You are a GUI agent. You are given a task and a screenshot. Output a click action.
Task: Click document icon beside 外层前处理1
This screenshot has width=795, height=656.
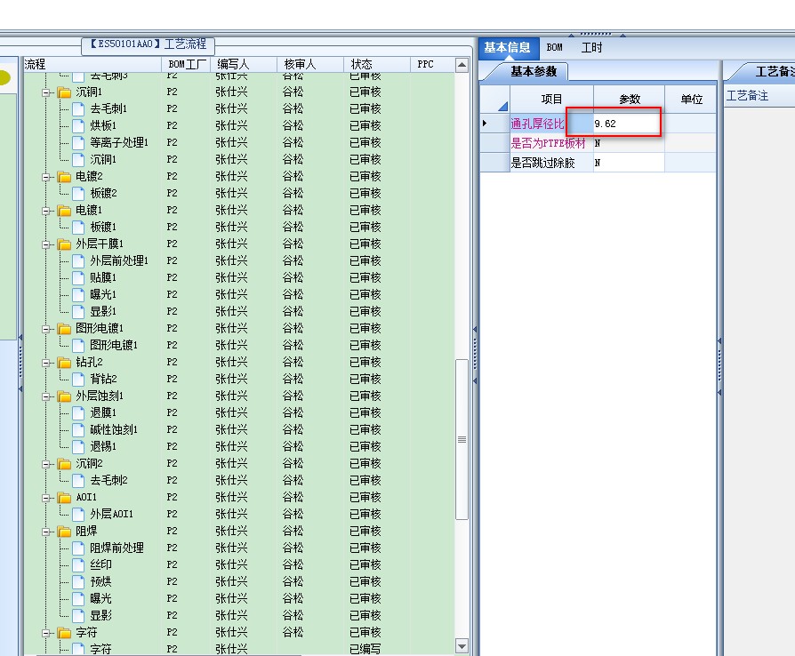pyautogui.click(x=78, y=260)
